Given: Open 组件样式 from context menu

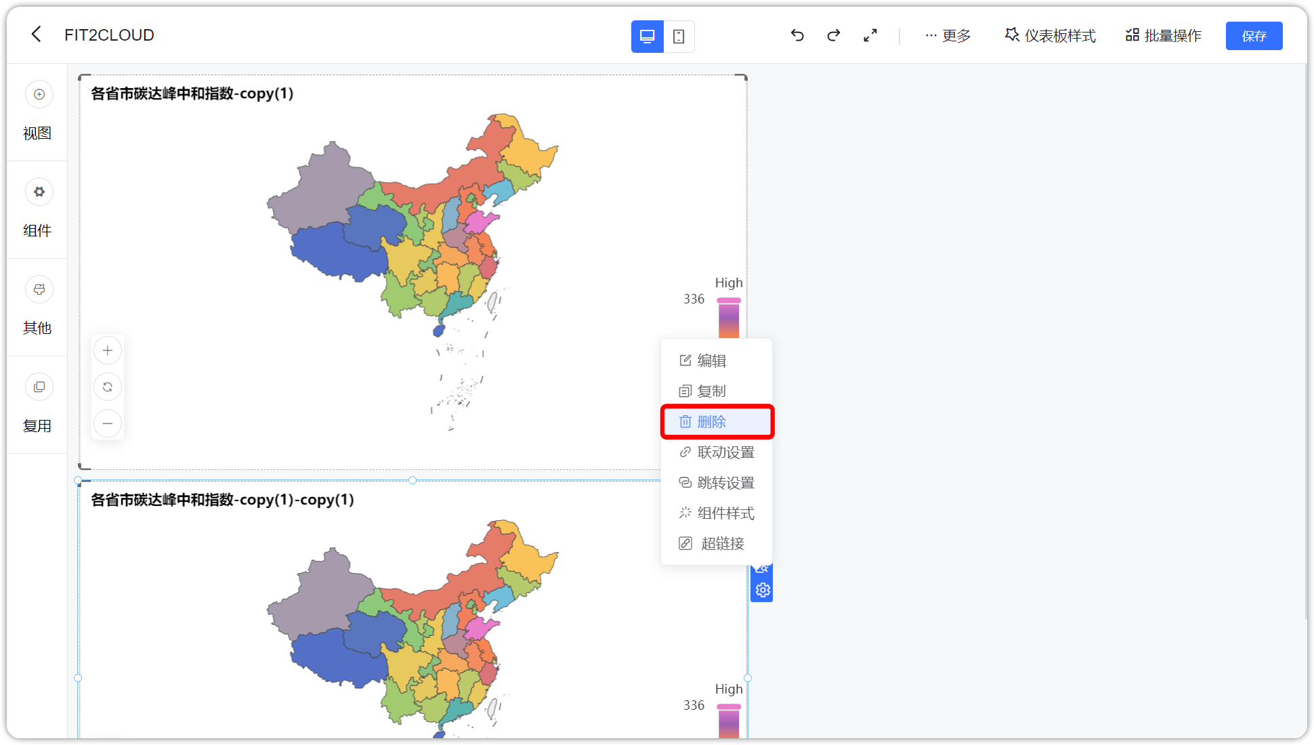Looking at the screenshot, I should pyautogui.click(x=717, y=513).
